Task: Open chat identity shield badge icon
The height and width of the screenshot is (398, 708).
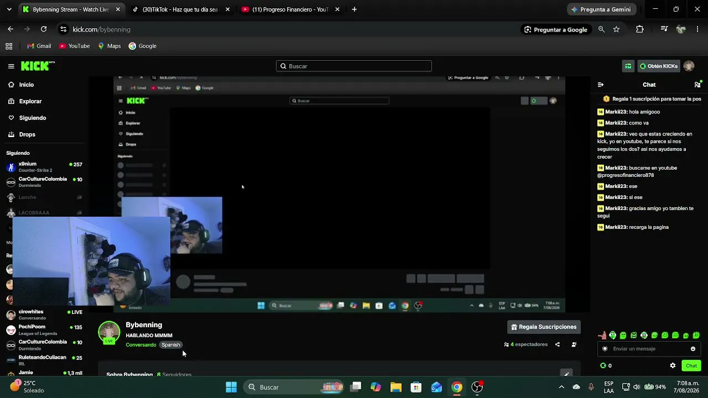Action: (605, 349)
